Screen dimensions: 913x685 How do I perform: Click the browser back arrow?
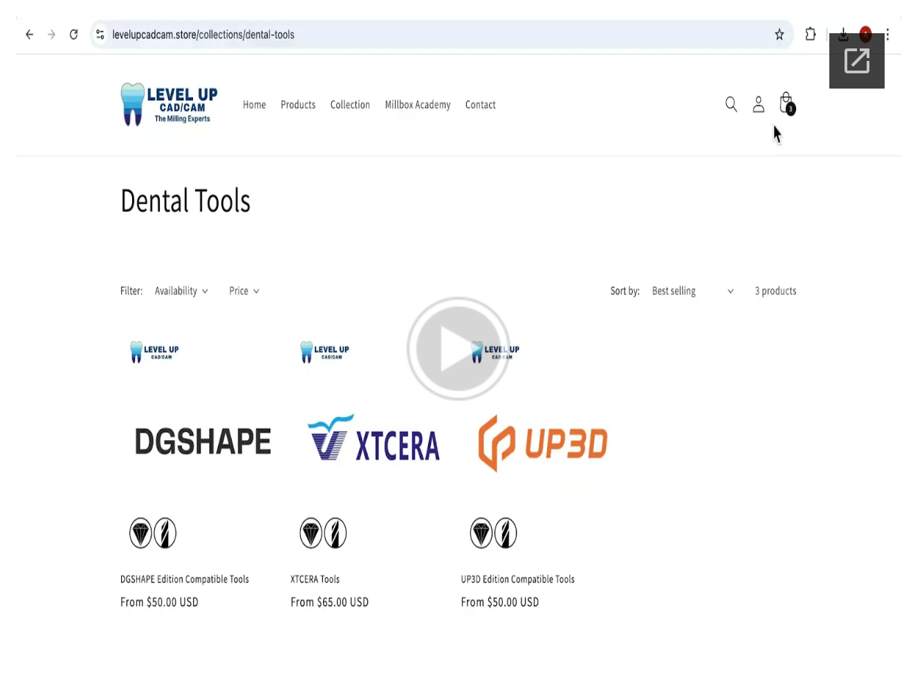(x=29, y=35)
